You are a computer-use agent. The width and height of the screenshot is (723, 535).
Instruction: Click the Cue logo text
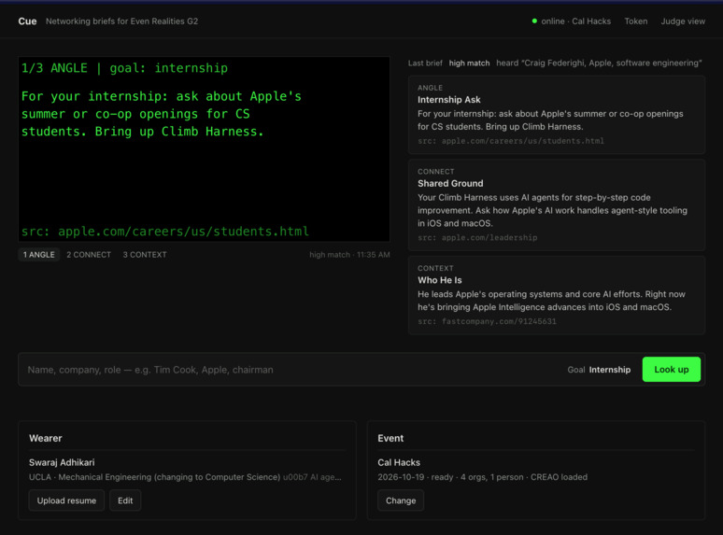click(x=27, y=21)
